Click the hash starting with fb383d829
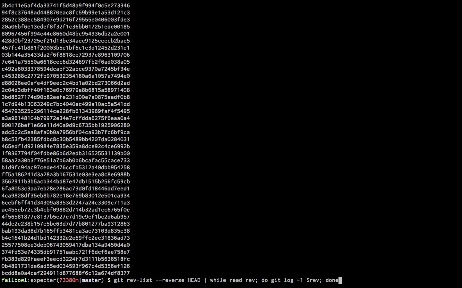Viewport: 462px width, 288px height. (66, 259)
